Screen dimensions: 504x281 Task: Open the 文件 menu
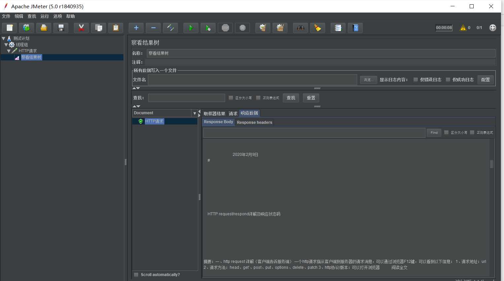point(6,16)
